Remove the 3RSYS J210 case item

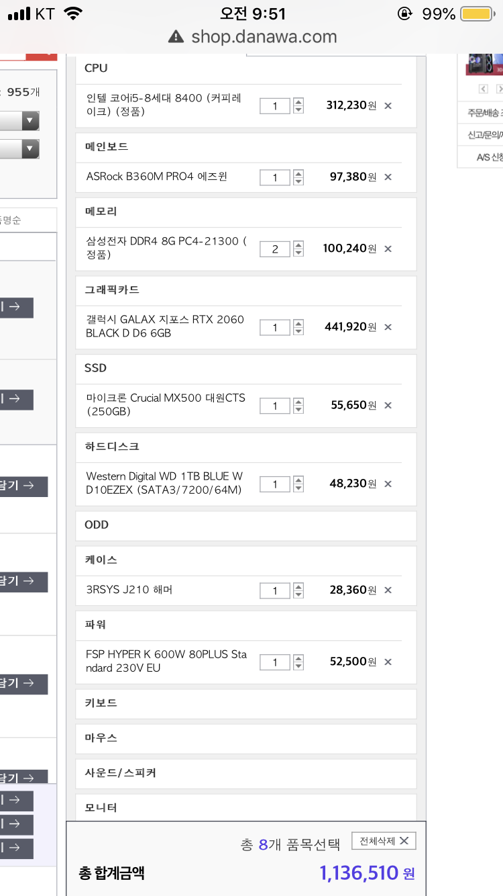[388, 590]
